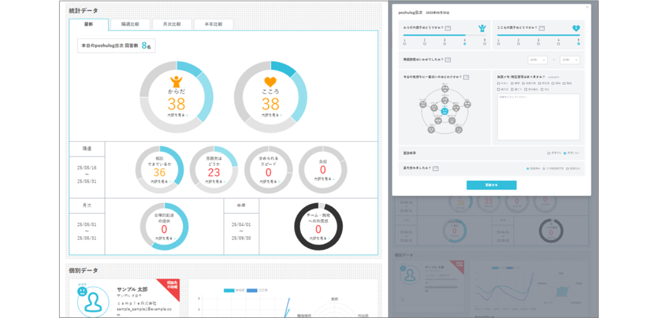657x318 pixels.
Task: Switch to the 半年比較 tab
Action: tap(214, 24)
